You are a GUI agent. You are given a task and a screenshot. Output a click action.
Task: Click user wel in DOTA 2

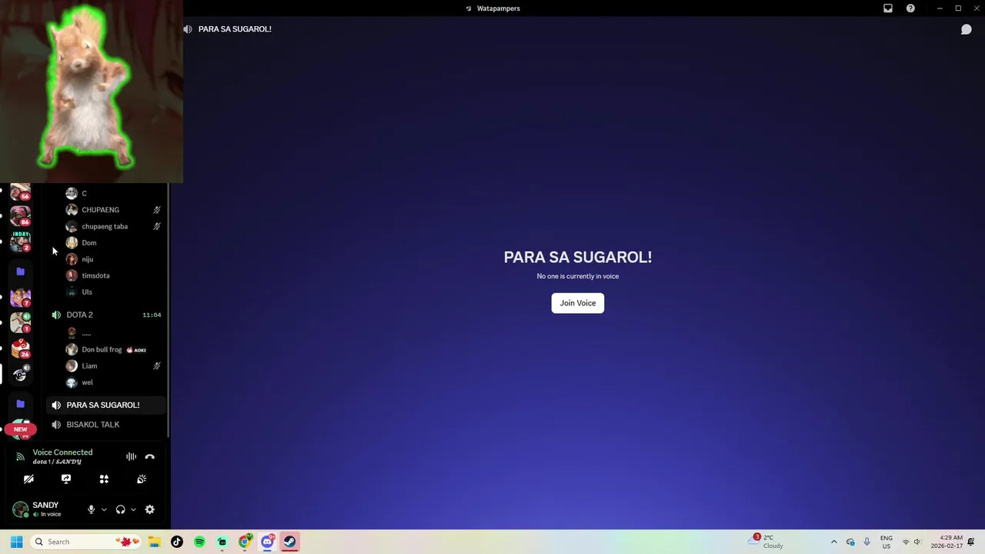114,382
